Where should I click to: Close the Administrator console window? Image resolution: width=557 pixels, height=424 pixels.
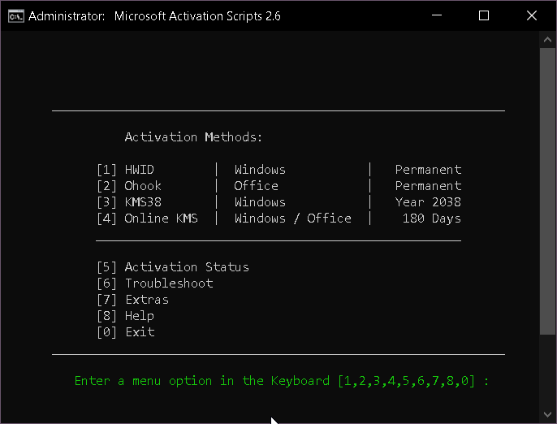tap(531, 15)
